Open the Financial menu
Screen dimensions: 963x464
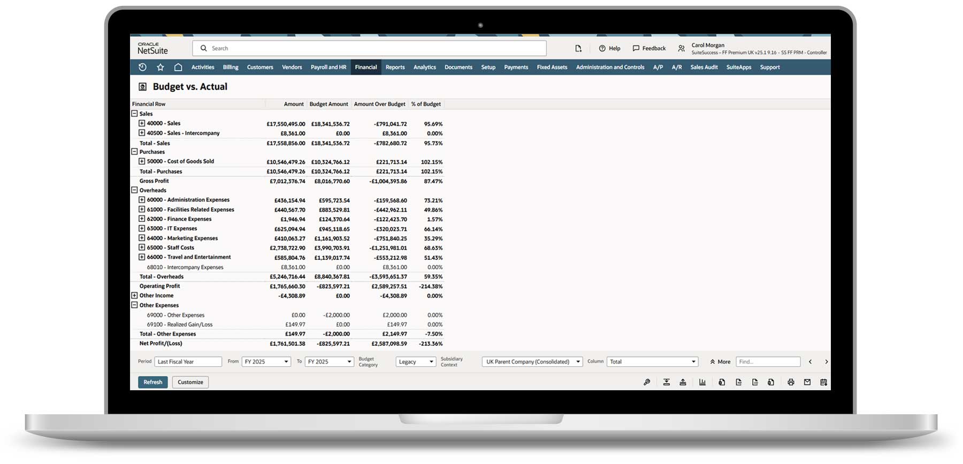coord(366,67)
